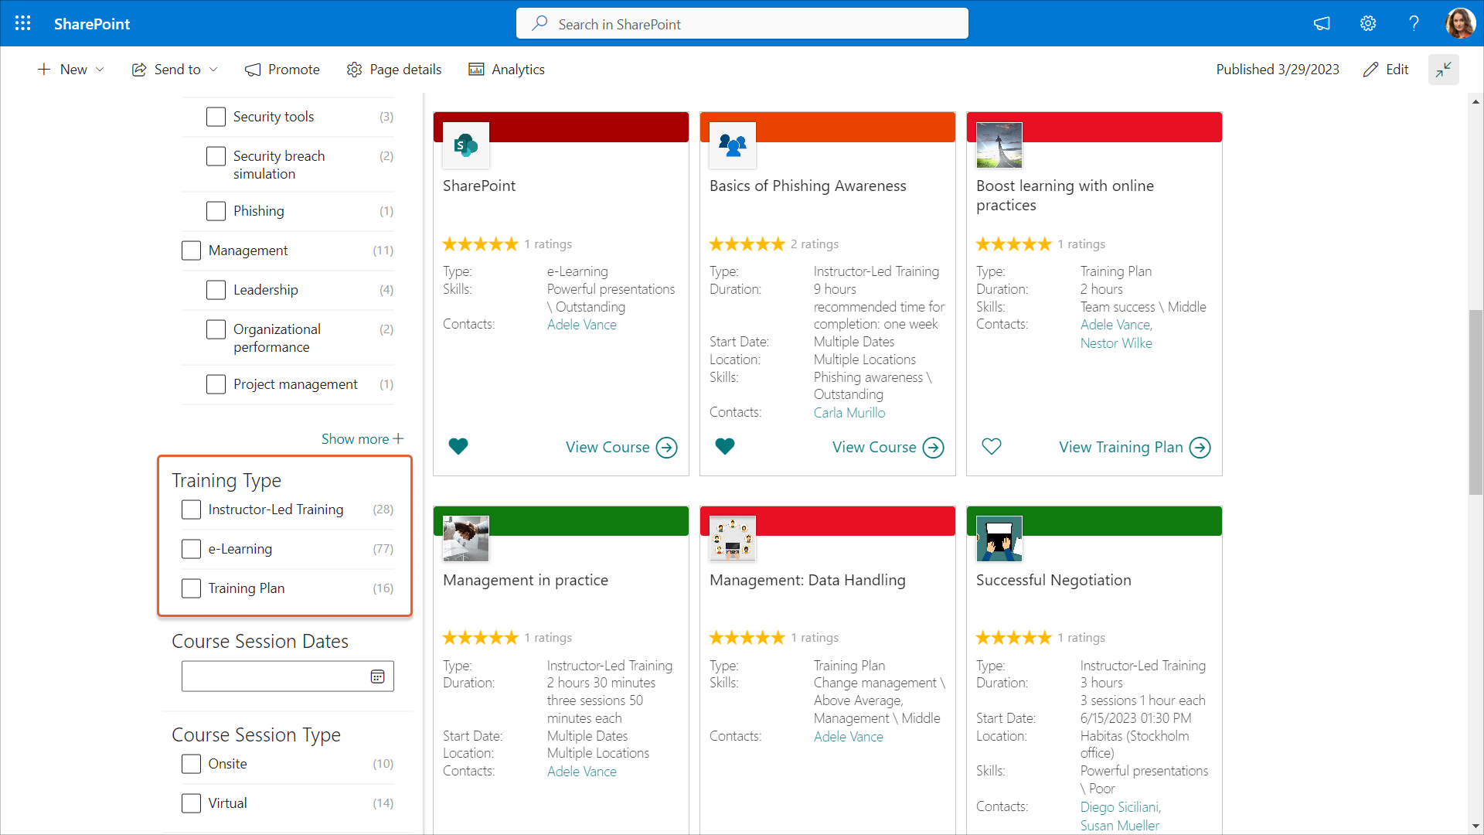Collapse content using the exit-fullscreen arrows icon
The height and width of the screenshot is (835, 1484).
[1443, 70]
